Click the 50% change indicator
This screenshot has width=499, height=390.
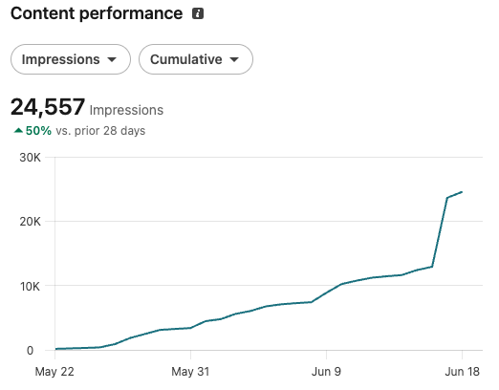[x=38, y=131]
